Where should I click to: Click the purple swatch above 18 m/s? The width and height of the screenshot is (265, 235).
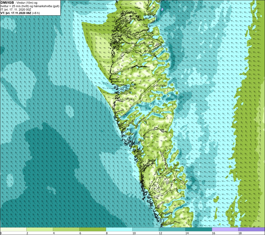252,229
